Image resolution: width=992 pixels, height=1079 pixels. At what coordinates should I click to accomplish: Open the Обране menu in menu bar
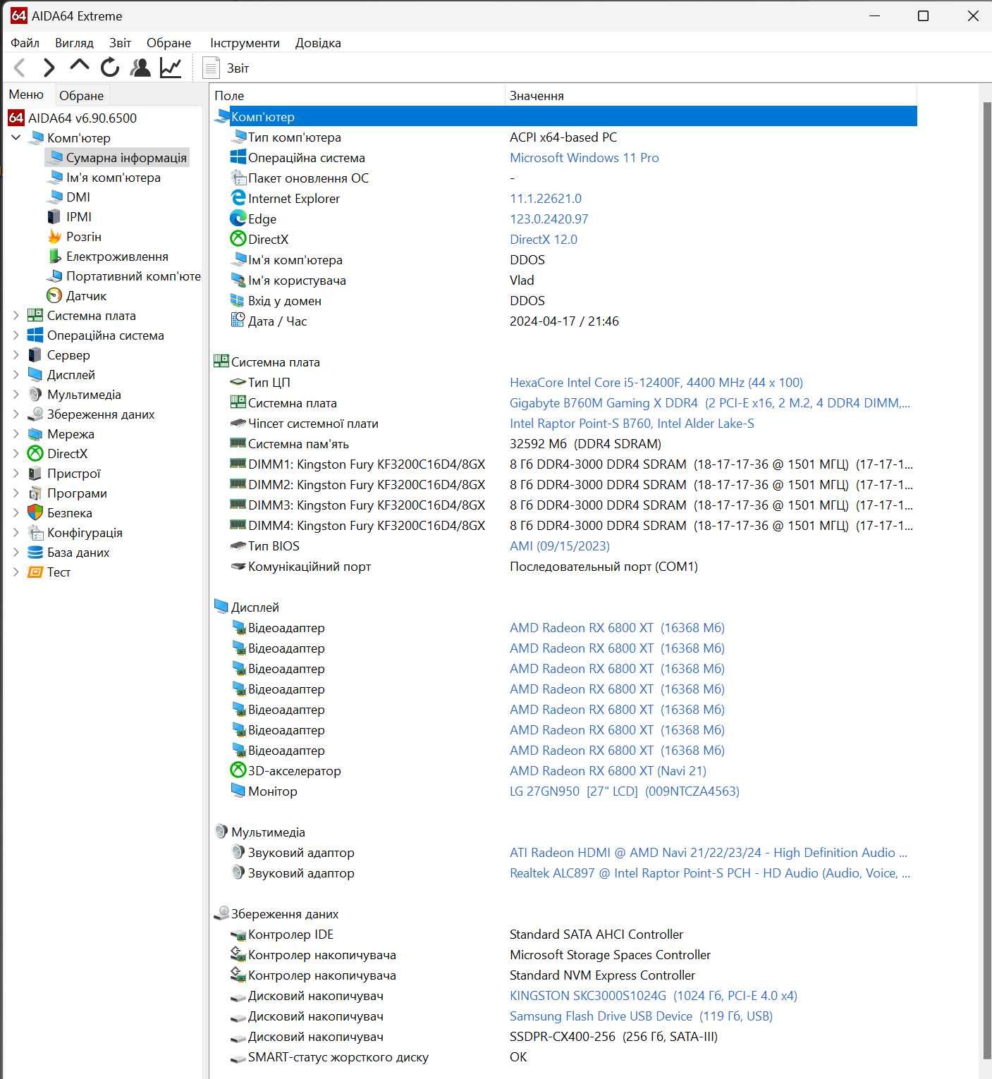click(x=169, y=42)
